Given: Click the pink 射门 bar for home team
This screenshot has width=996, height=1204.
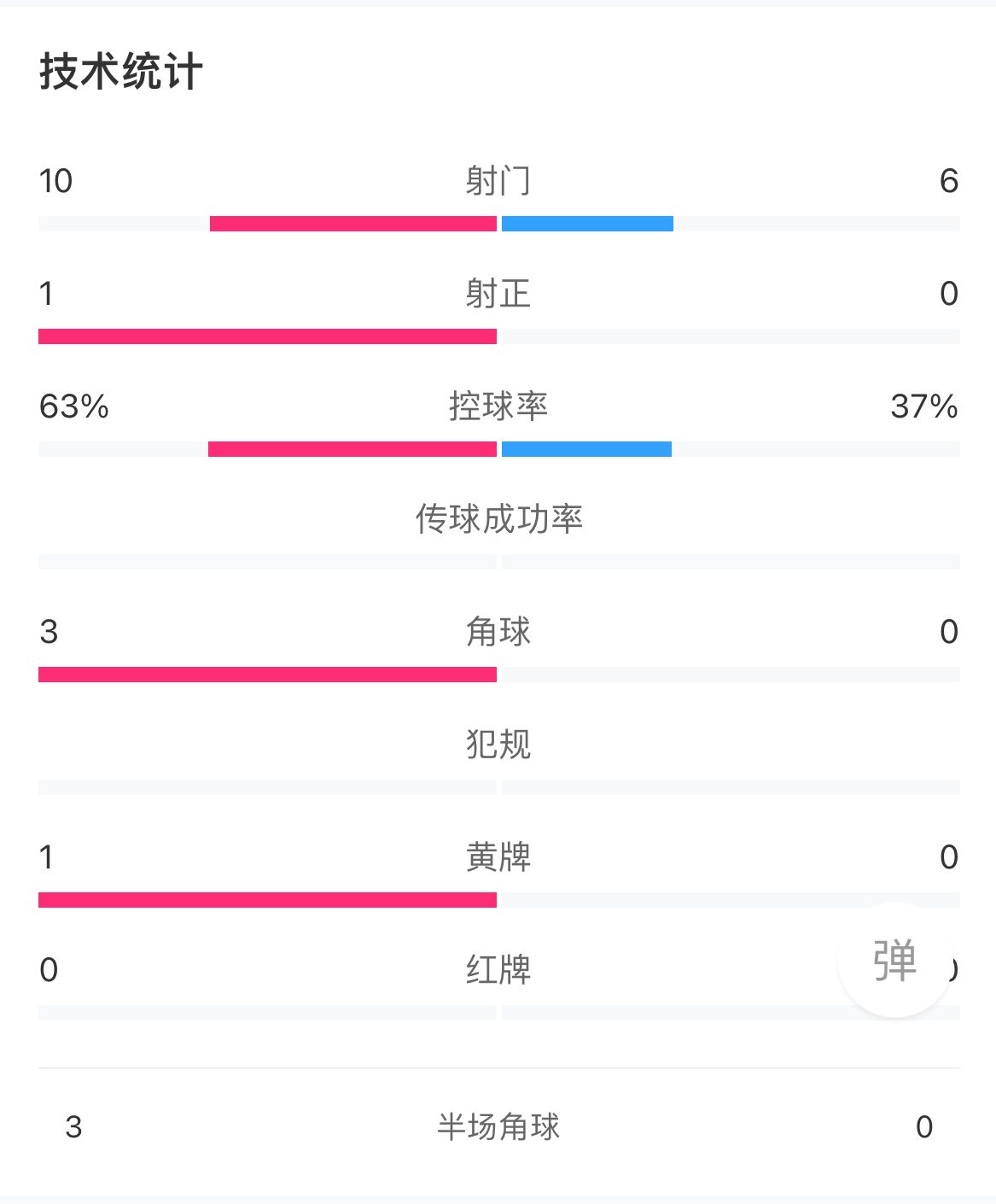Looking at the screenshot, I should point(352,224).
